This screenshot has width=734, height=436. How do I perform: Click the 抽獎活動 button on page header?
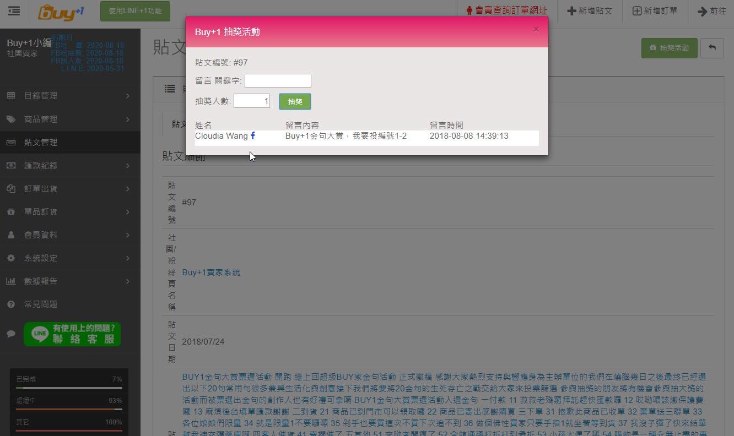pos(670,48)
